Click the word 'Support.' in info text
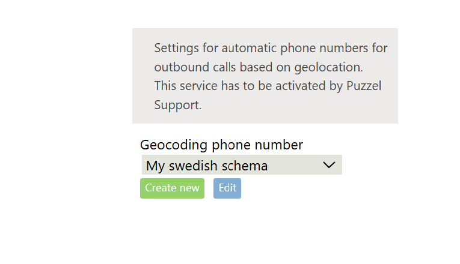Screen dimensions: 460x264 click(178, 105)
